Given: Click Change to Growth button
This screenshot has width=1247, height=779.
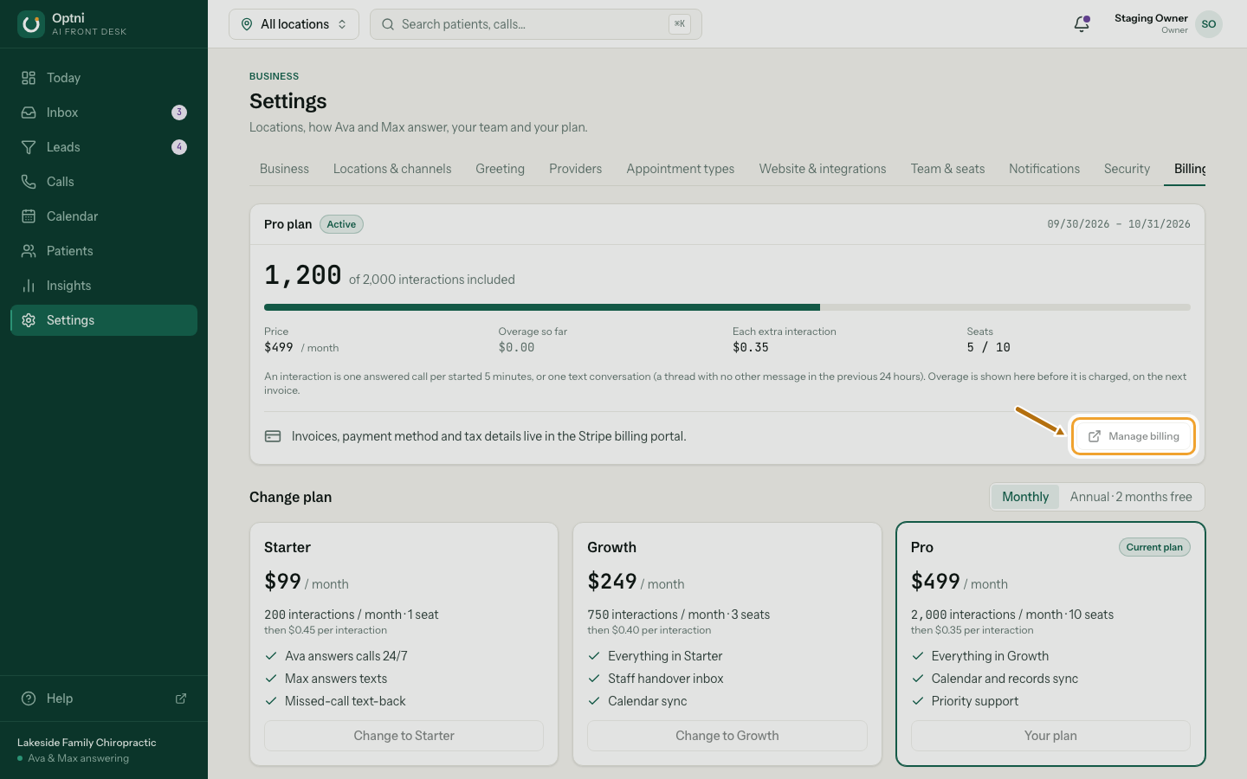Looking at the screenshot, I should click(x=727, y=736).
